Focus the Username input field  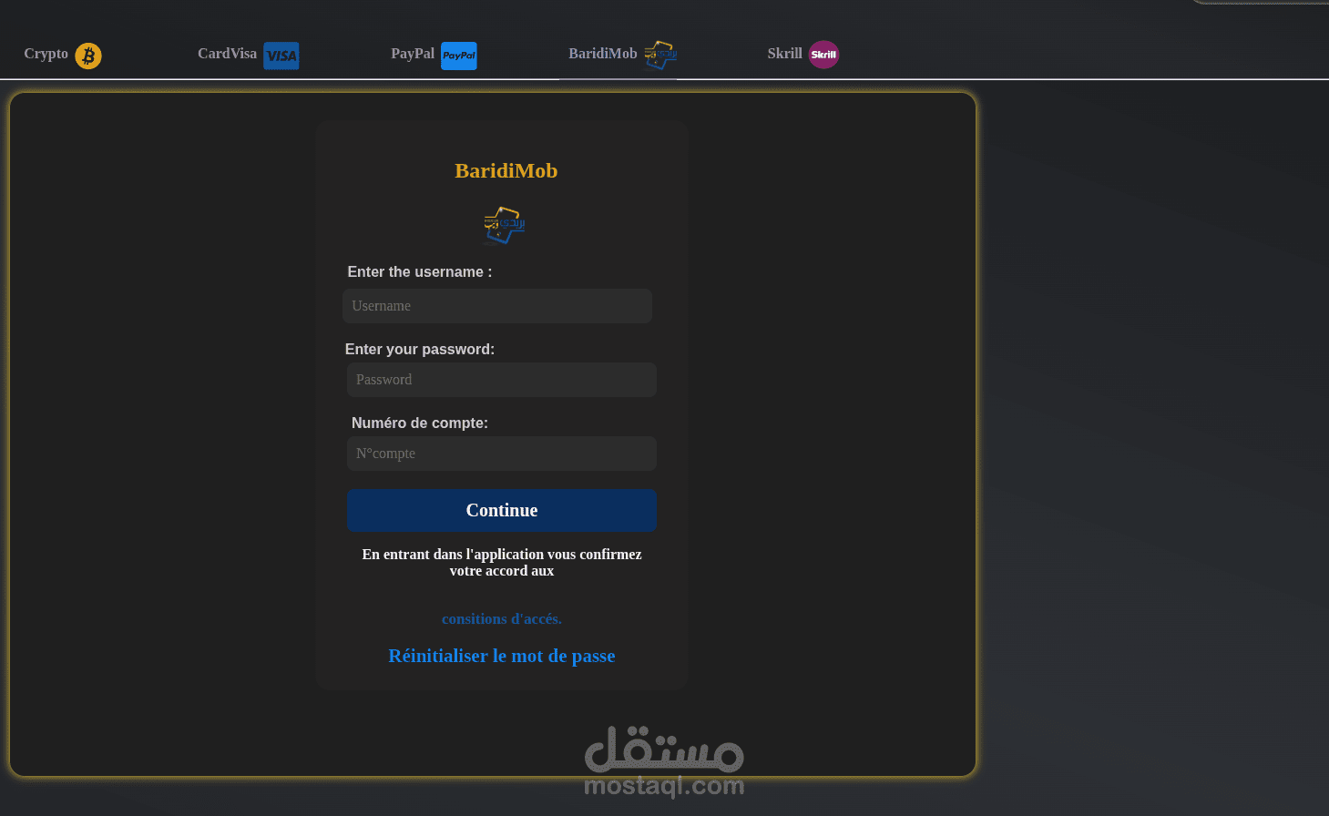(497, 306)
